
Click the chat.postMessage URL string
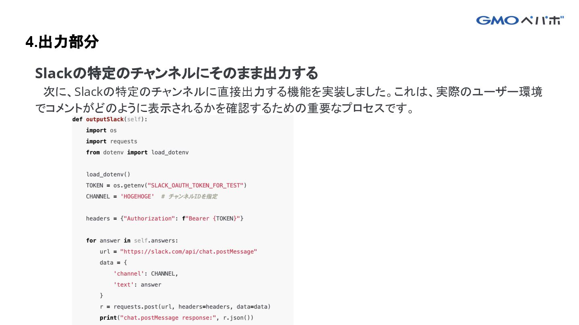pyautogui.click(x=189, y=252)
